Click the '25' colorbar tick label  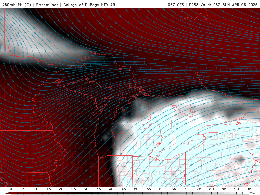tap(74, 189)
